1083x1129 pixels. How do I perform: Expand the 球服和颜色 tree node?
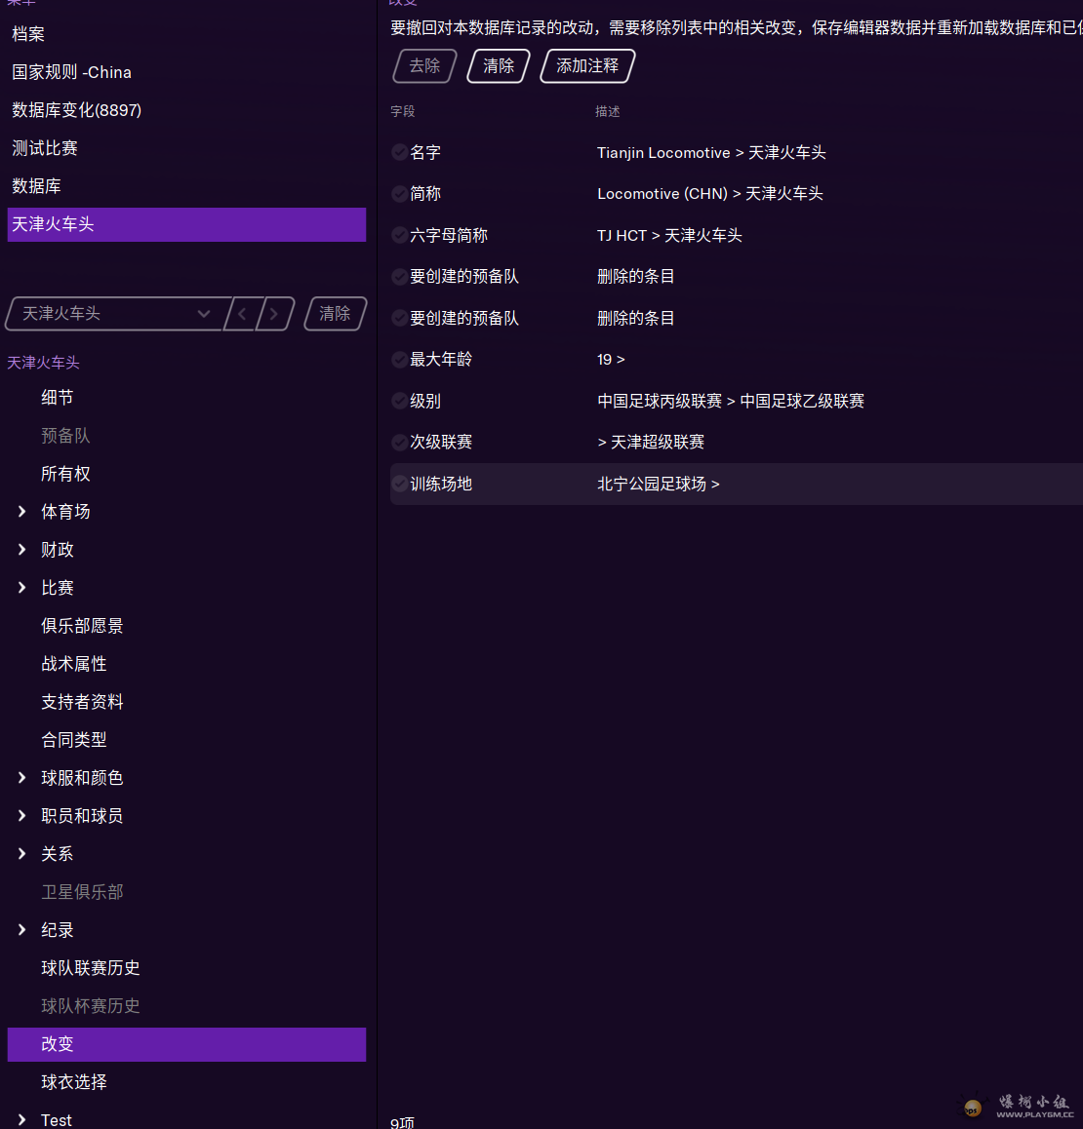coord(22,778)
